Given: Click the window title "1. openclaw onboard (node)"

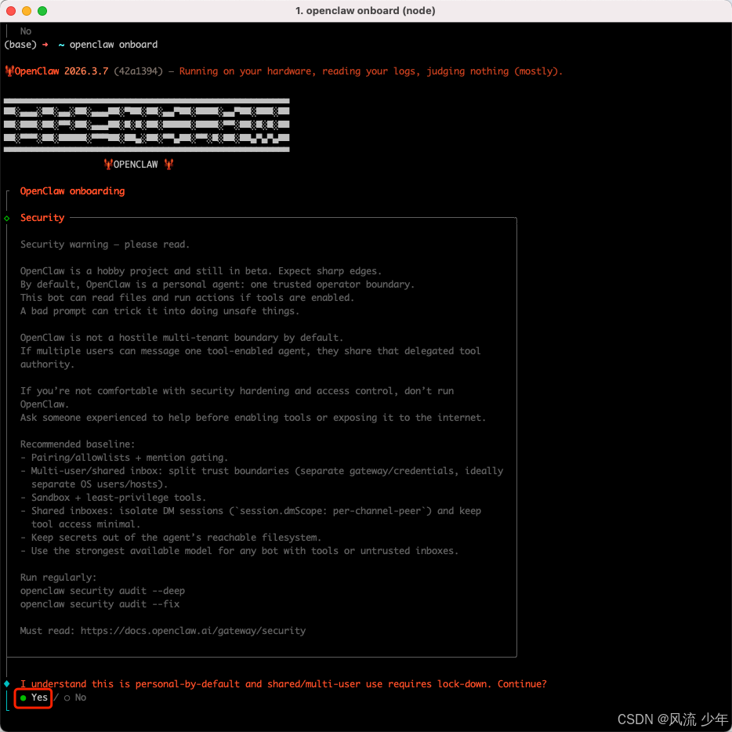Looking at the screenshot, I should 365,11.
